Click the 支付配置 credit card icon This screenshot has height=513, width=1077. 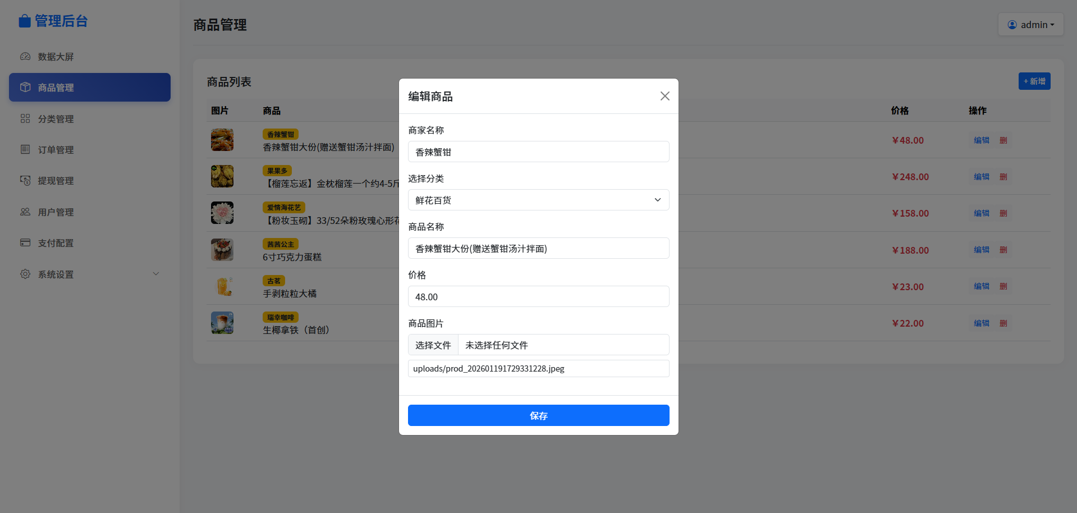pos(25,242)
